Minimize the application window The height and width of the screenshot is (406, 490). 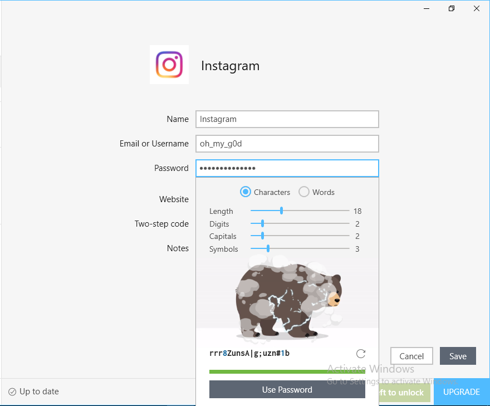(x=427, y=8)
